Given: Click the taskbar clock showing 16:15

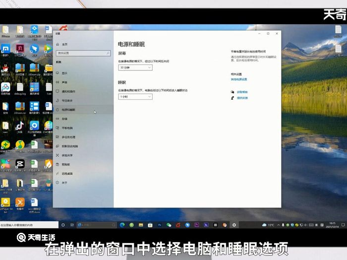Looking at the screenshot, I should point(333,225).
